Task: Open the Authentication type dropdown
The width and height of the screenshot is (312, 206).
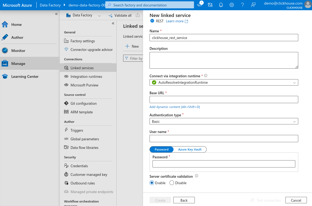Action: [224, 121]
